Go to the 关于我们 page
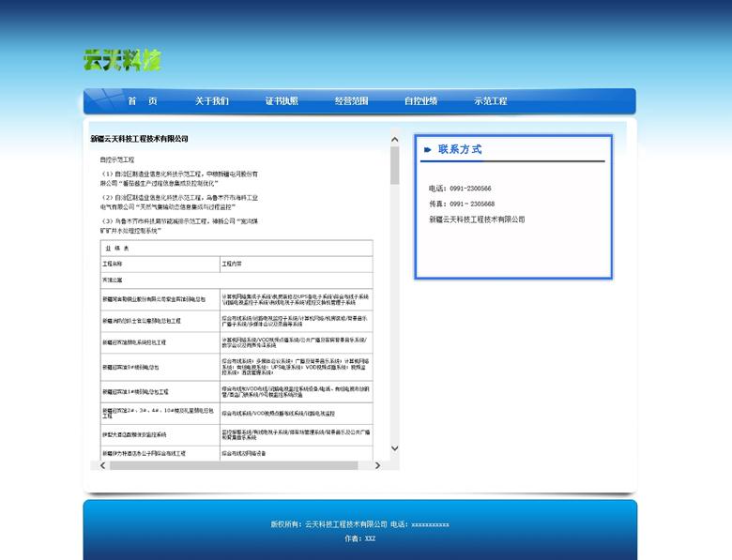The height and width of the screenshot is (560, 732). tap(211, 101)
